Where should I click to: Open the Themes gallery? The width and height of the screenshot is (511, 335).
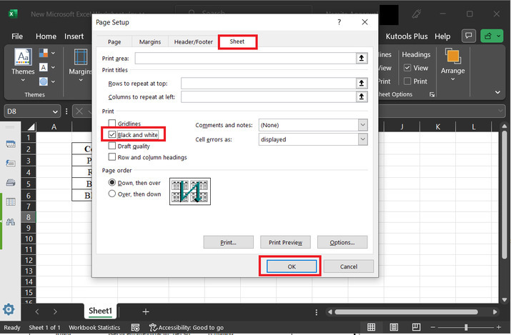23,66
